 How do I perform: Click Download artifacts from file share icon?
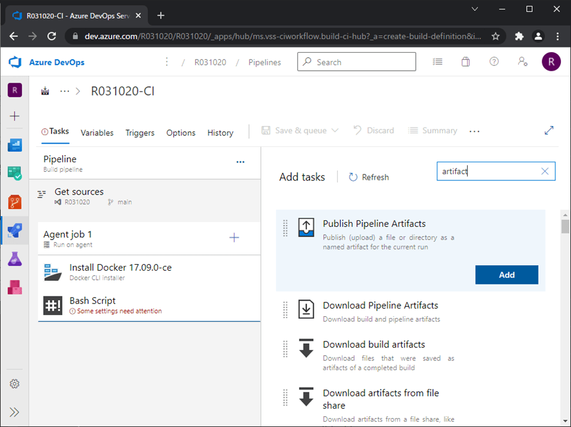306,397
